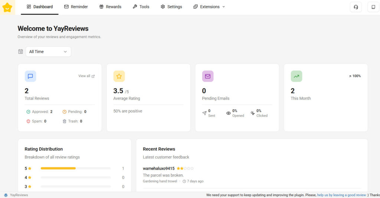Click the Total Reviews chat bubble icon
Screen dimensions: 380x198
pos(30,76)
